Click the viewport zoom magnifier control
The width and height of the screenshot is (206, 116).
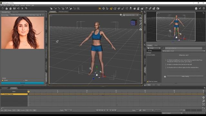[x=140, y=24]
